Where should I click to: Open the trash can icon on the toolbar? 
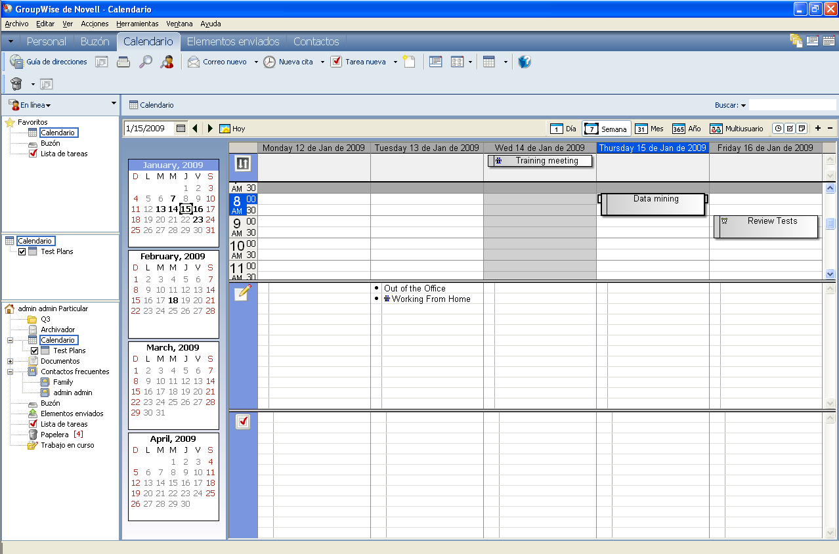point(16,84)
